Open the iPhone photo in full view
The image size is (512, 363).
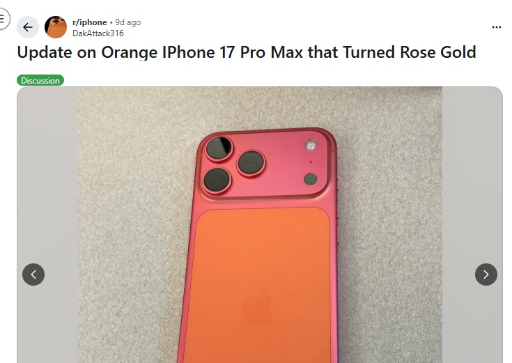pos(260,225)
